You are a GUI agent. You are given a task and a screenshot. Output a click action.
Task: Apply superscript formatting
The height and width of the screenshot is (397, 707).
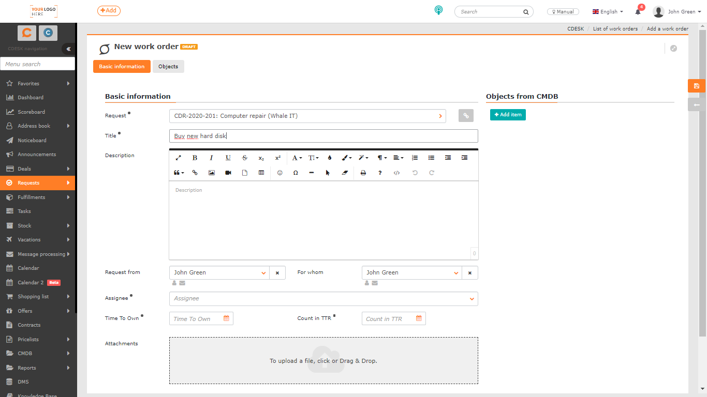click(x=278, y=158)
